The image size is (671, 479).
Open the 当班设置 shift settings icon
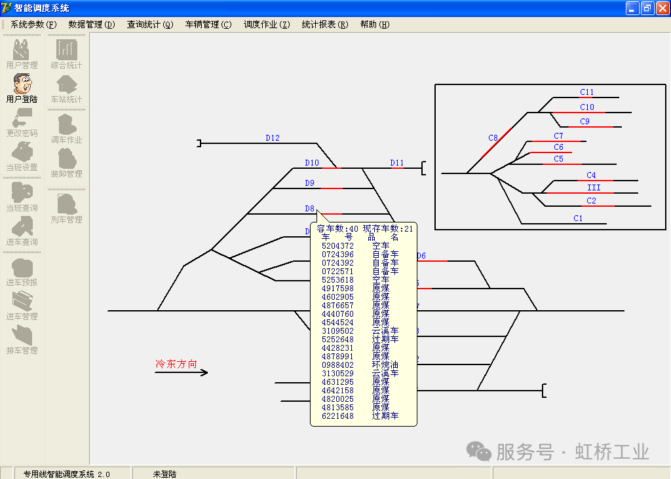pyautogui.click(x=22, y=156)
